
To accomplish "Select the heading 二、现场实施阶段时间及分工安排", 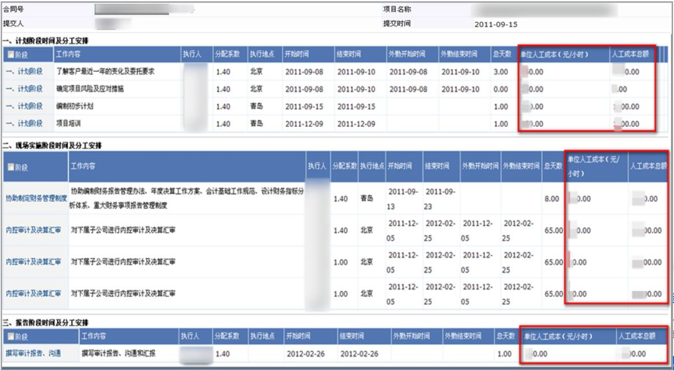I will pos(52,146).
